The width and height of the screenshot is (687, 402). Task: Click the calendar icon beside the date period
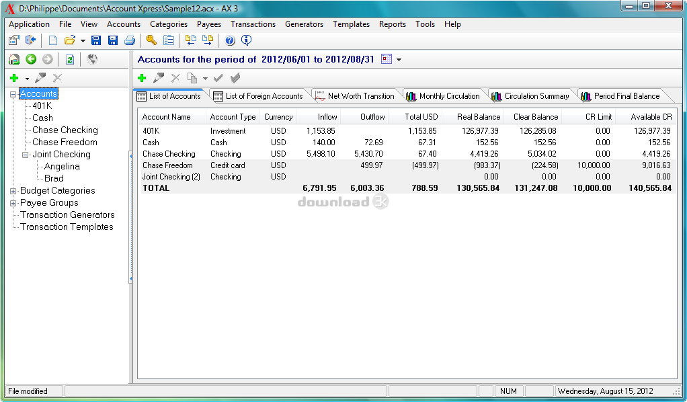pos(386,59)
